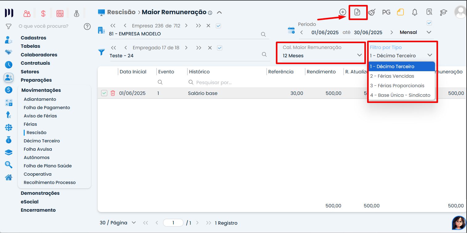The image size is (467, 233).
Task: Toggle the checkbox above the Mensal selector
Action: click(x=429, y=23)
